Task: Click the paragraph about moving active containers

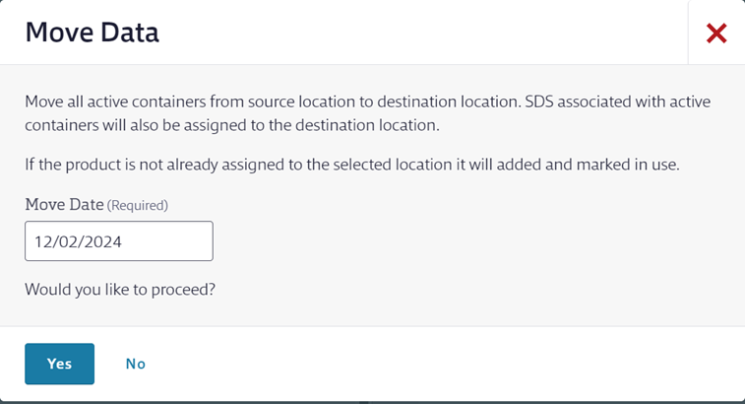Action: click(x=367, y=113)
